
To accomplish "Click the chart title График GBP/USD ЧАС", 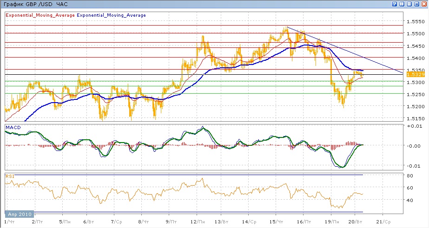I will pos(35,4).
